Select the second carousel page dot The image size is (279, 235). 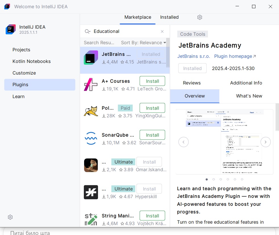[214, 179]
